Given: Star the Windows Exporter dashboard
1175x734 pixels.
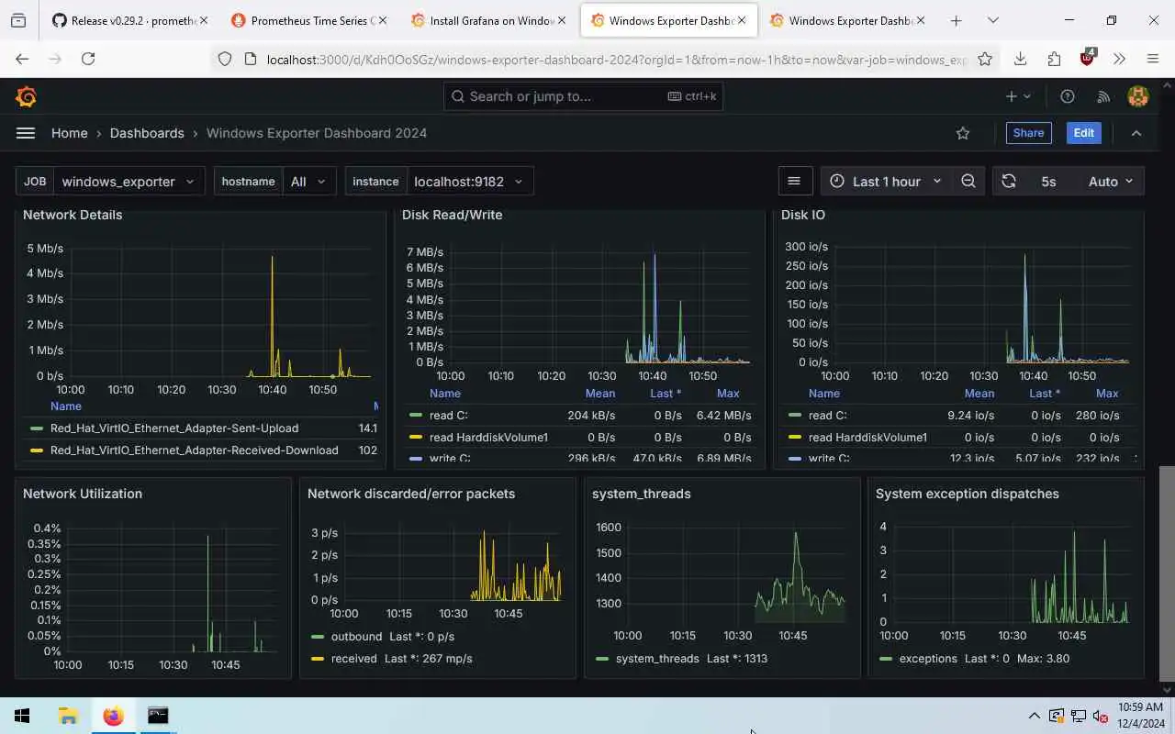Looking at the screenshot, I should coord(963,133).
